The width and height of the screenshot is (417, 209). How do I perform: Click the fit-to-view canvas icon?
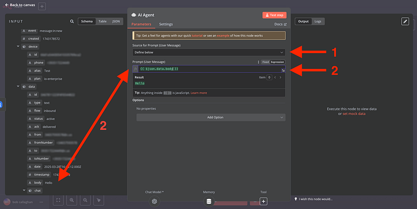58,200
